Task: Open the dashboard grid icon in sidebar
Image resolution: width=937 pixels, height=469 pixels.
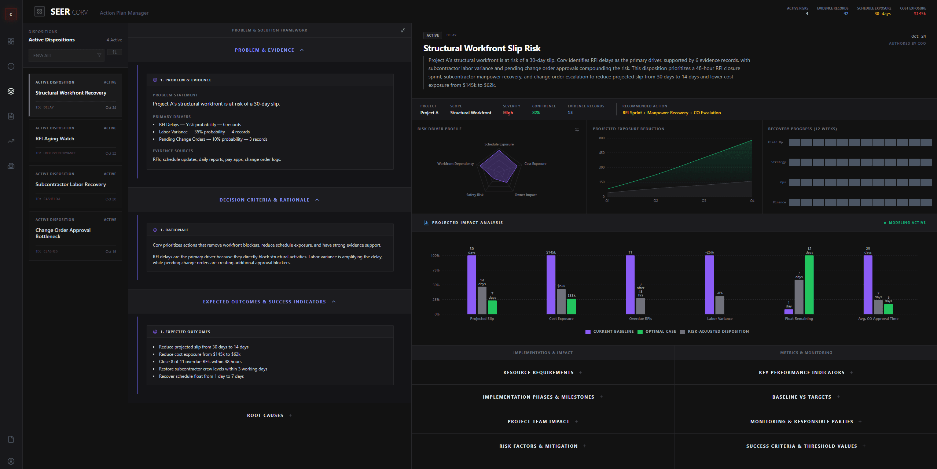Action: [11, 41]
